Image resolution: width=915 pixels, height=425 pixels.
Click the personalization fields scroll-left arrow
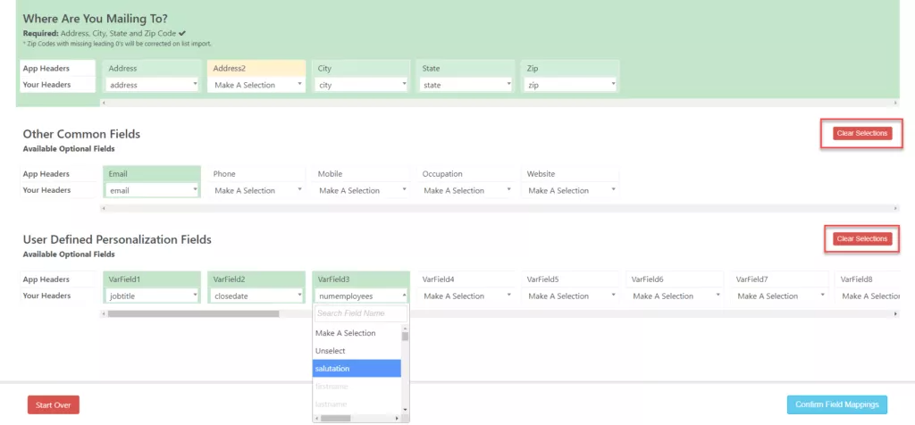click(104, 313)
